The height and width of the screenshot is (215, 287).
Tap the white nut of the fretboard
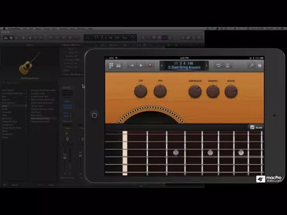[125, 153]
